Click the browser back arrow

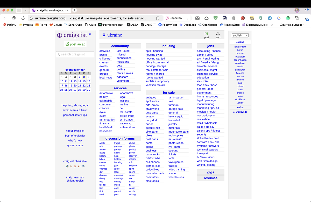coord(5,18)
